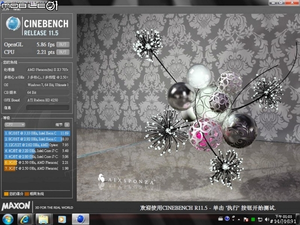Open Windows Media Player from taskbar

click(62, 219)
